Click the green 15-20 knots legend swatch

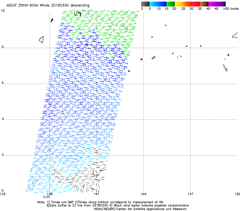click(171, 4)
